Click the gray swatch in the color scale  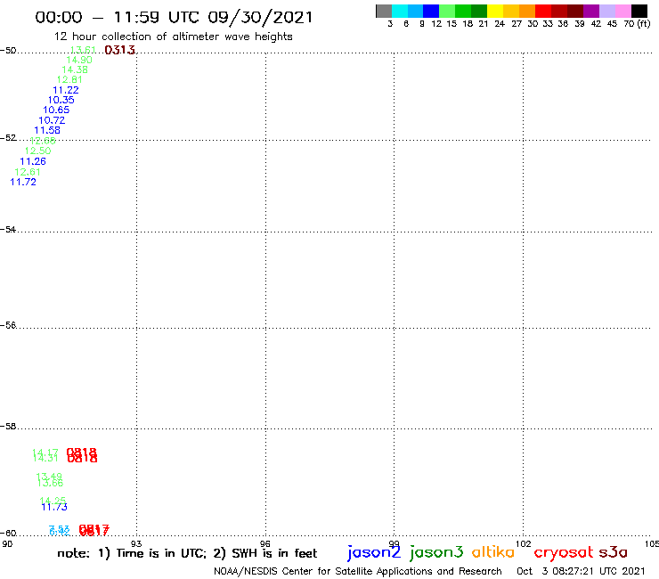(x=384, y=11)
